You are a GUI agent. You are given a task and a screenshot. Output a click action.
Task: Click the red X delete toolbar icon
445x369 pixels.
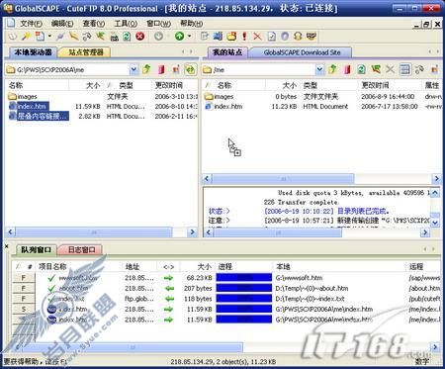(257, 36)
